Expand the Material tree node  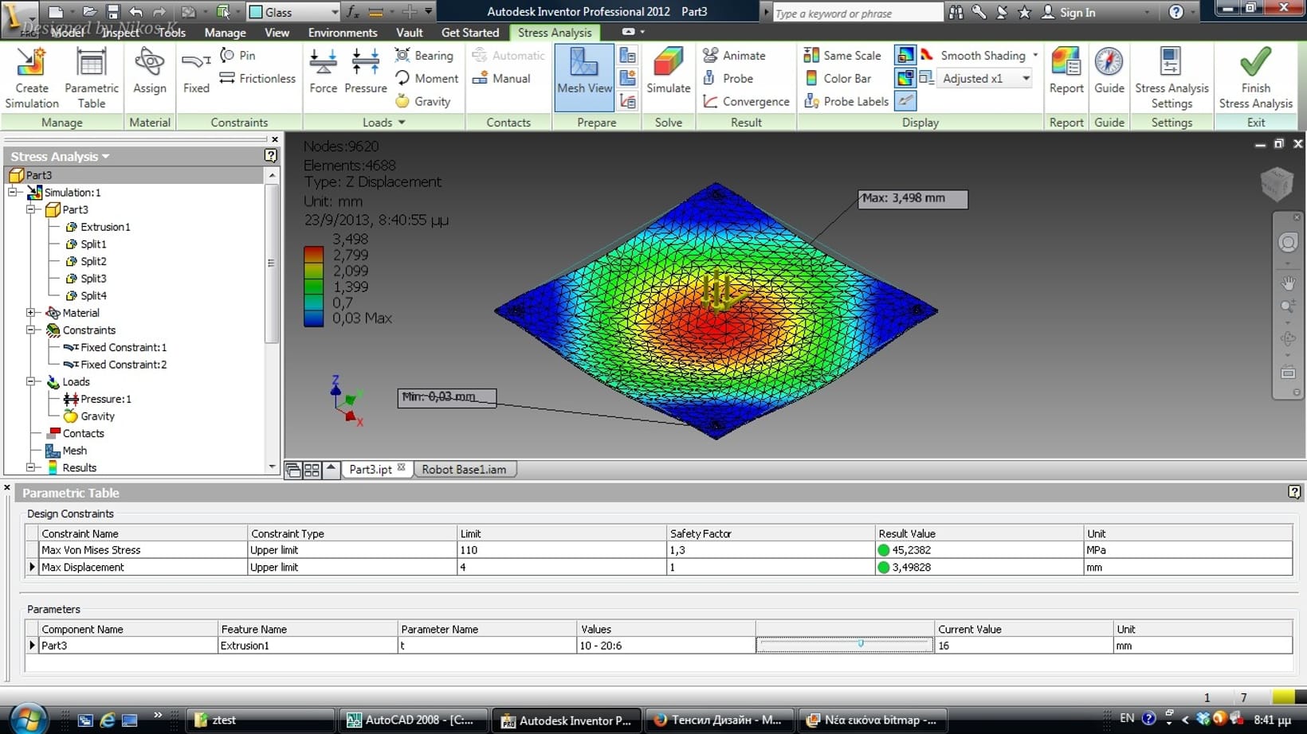point(31,313)
